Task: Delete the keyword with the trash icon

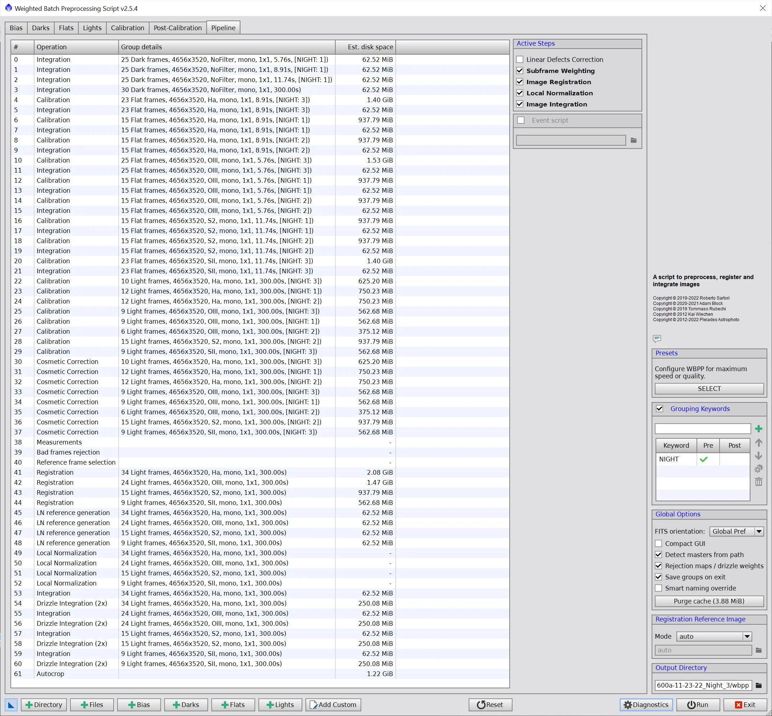Action: [758, 482]
